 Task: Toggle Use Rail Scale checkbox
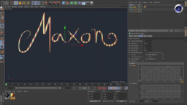143,59
